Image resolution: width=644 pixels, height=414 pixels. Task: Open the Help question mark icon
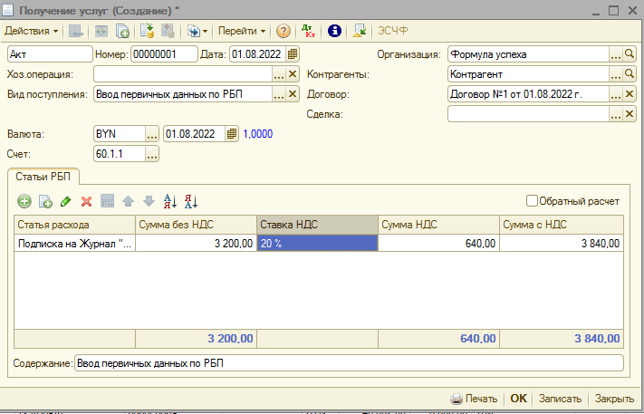[x=284, y=31]
